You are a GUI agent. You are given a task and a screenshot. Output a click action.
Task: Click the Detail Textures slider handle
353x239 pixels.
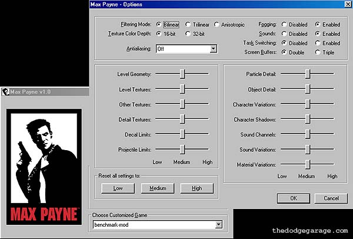pos(182,119)
